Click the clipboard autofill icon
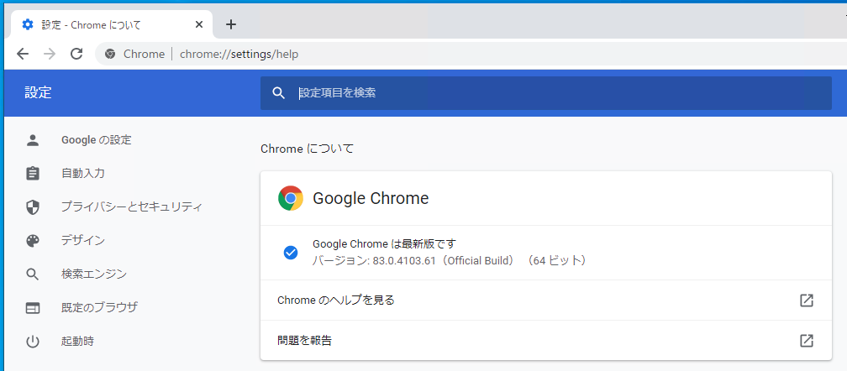Image resolution: width=847 pixels, height=371 pixels. click(x=33, y=174)
